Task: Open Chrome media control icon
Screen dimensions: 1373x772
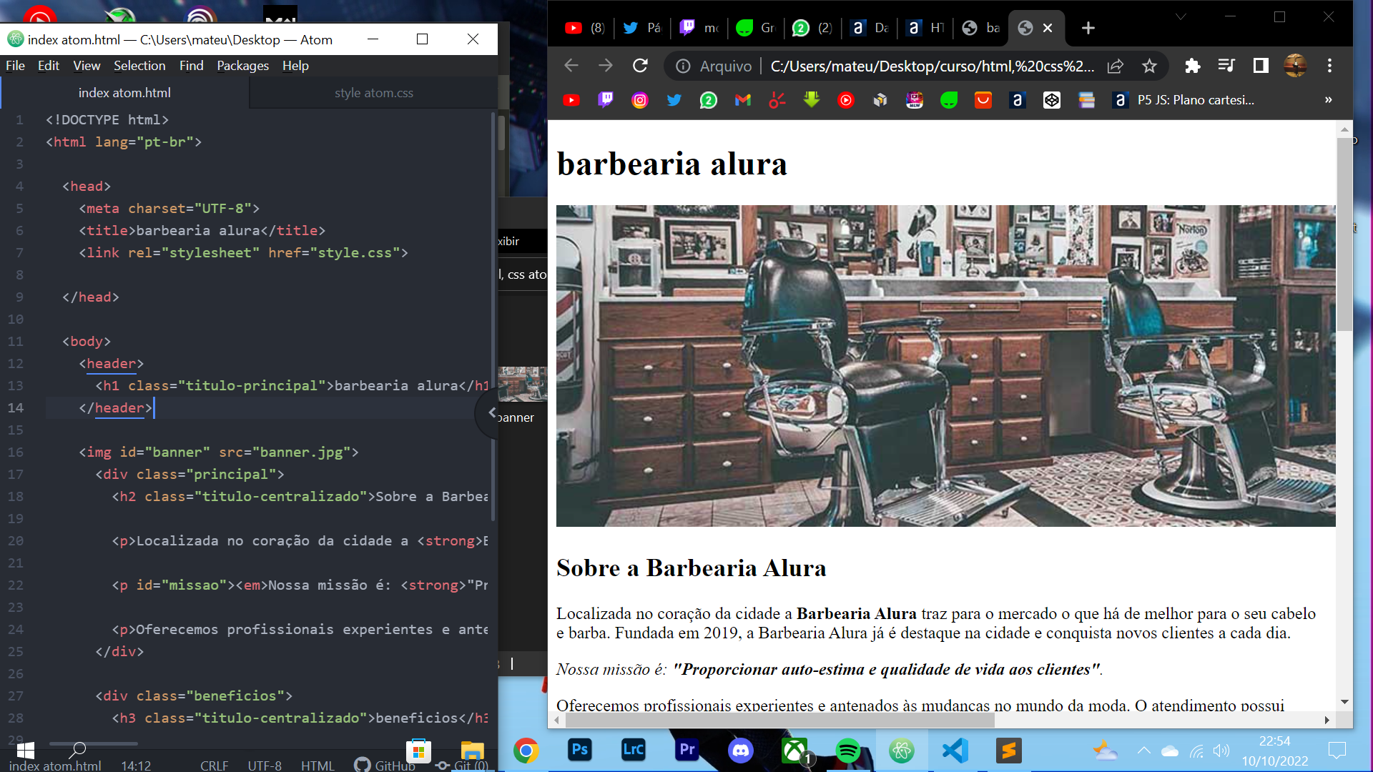Action: click(1226, 66)
